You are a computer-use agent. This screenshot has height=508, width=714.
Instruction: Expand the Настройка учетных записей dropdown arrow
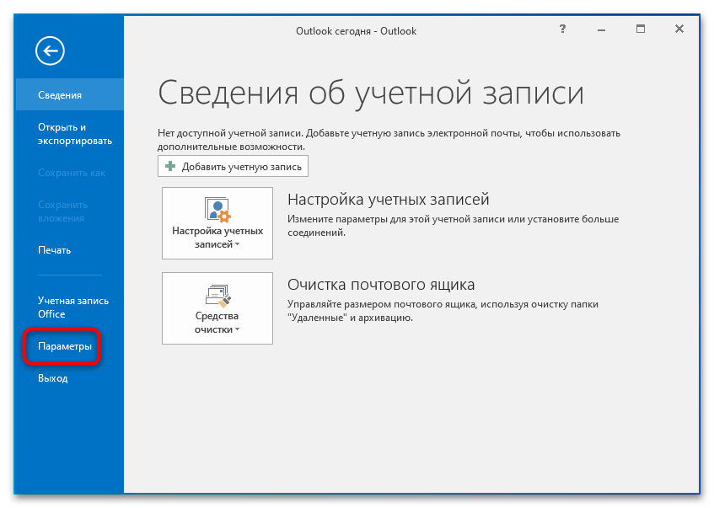pos(238,245)
